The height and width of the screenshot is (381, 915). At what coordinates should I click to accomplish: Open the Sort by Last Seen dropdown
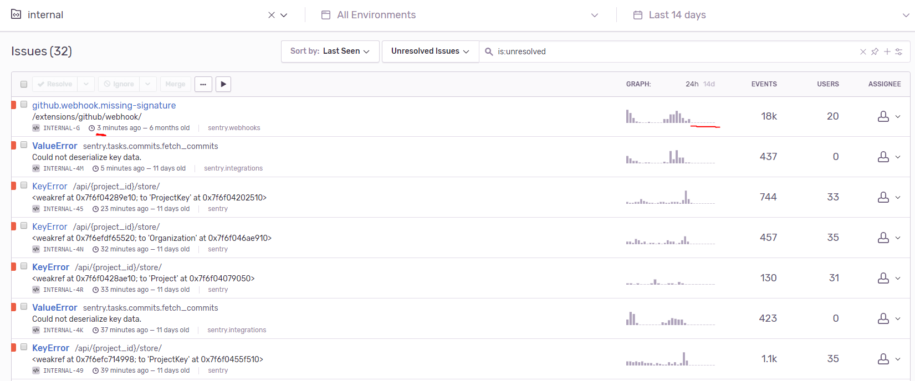(330, 51)
